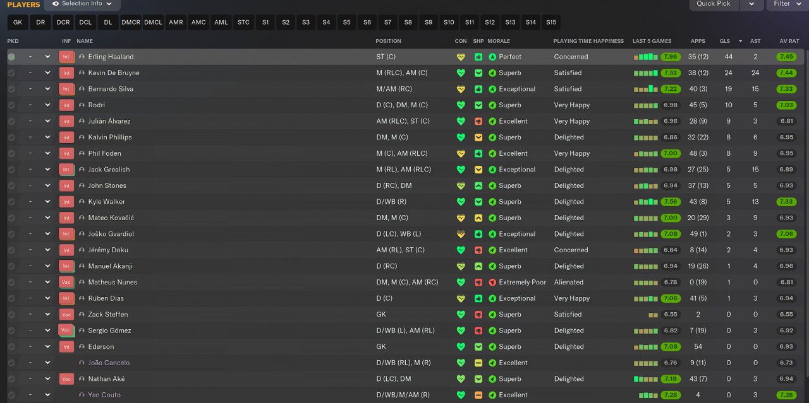Select the STC position slot
Screen dimensions: 809x403
point(243,22)
